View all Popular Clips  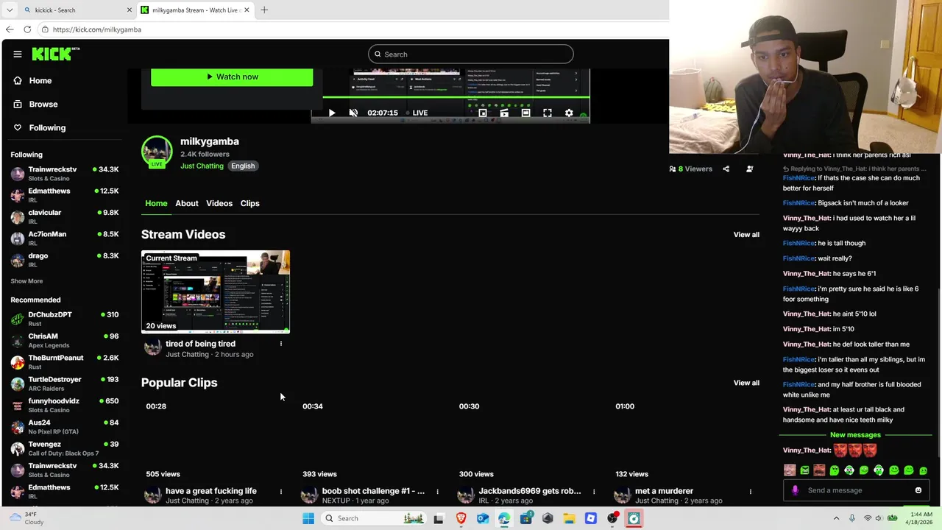[746, 383]
